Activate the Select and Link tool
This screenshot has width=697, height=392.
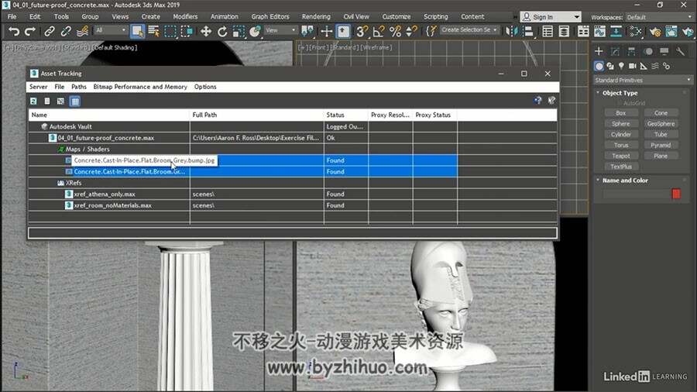point(50,32)
